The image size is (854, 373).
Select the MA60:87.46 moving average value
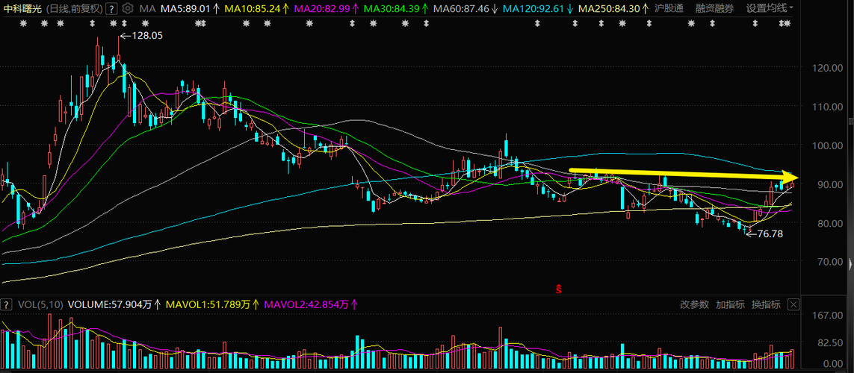(465, 9)
